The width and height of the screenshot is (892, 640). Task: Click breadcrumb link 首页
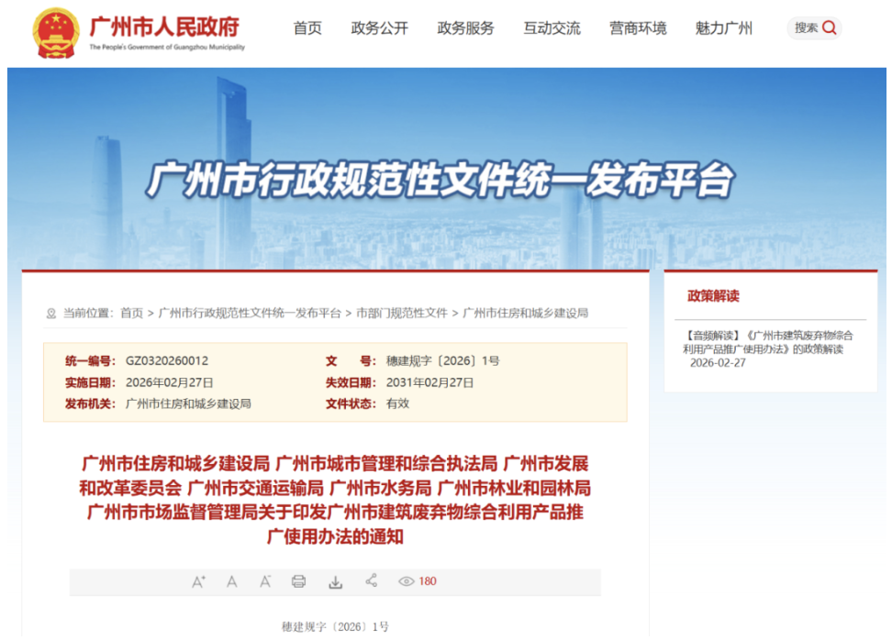[131, 313]
